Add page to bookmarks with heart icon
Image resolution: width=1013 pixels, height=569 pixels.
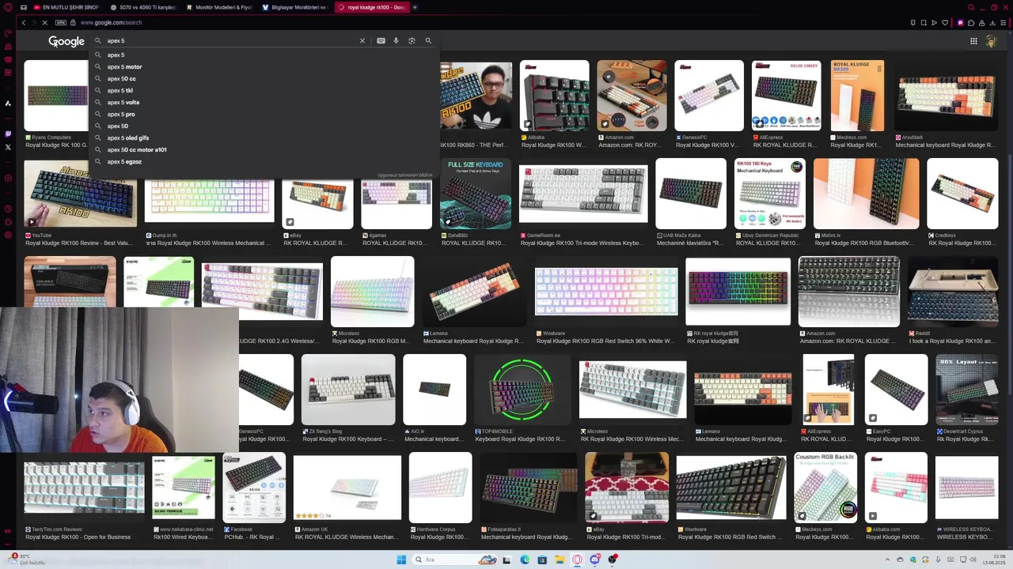pos(945,23)
